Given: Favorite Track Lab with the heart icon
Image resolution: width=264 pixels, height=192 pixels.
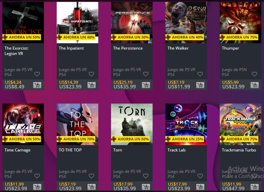Looking at the screenshot, I should coord(200,176).
